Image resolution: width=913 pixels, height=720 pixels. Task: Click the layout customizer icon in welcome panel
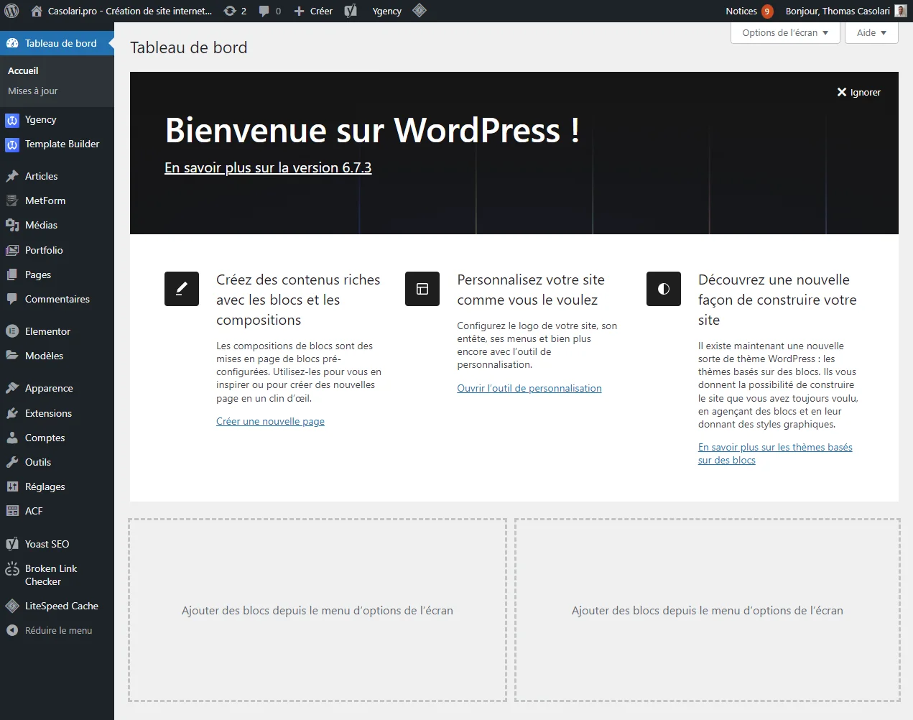click(x=422, y=289)
